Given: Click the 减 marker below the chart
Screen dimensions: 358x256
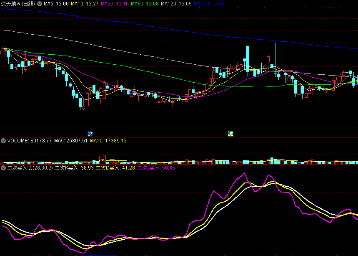Looking at the screenshot, I should coord(230,134).
